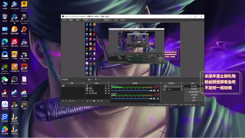Mute 麦克风/Aux speaker icon
Screen dimensions: 245x138
click(x=154, y=90)
